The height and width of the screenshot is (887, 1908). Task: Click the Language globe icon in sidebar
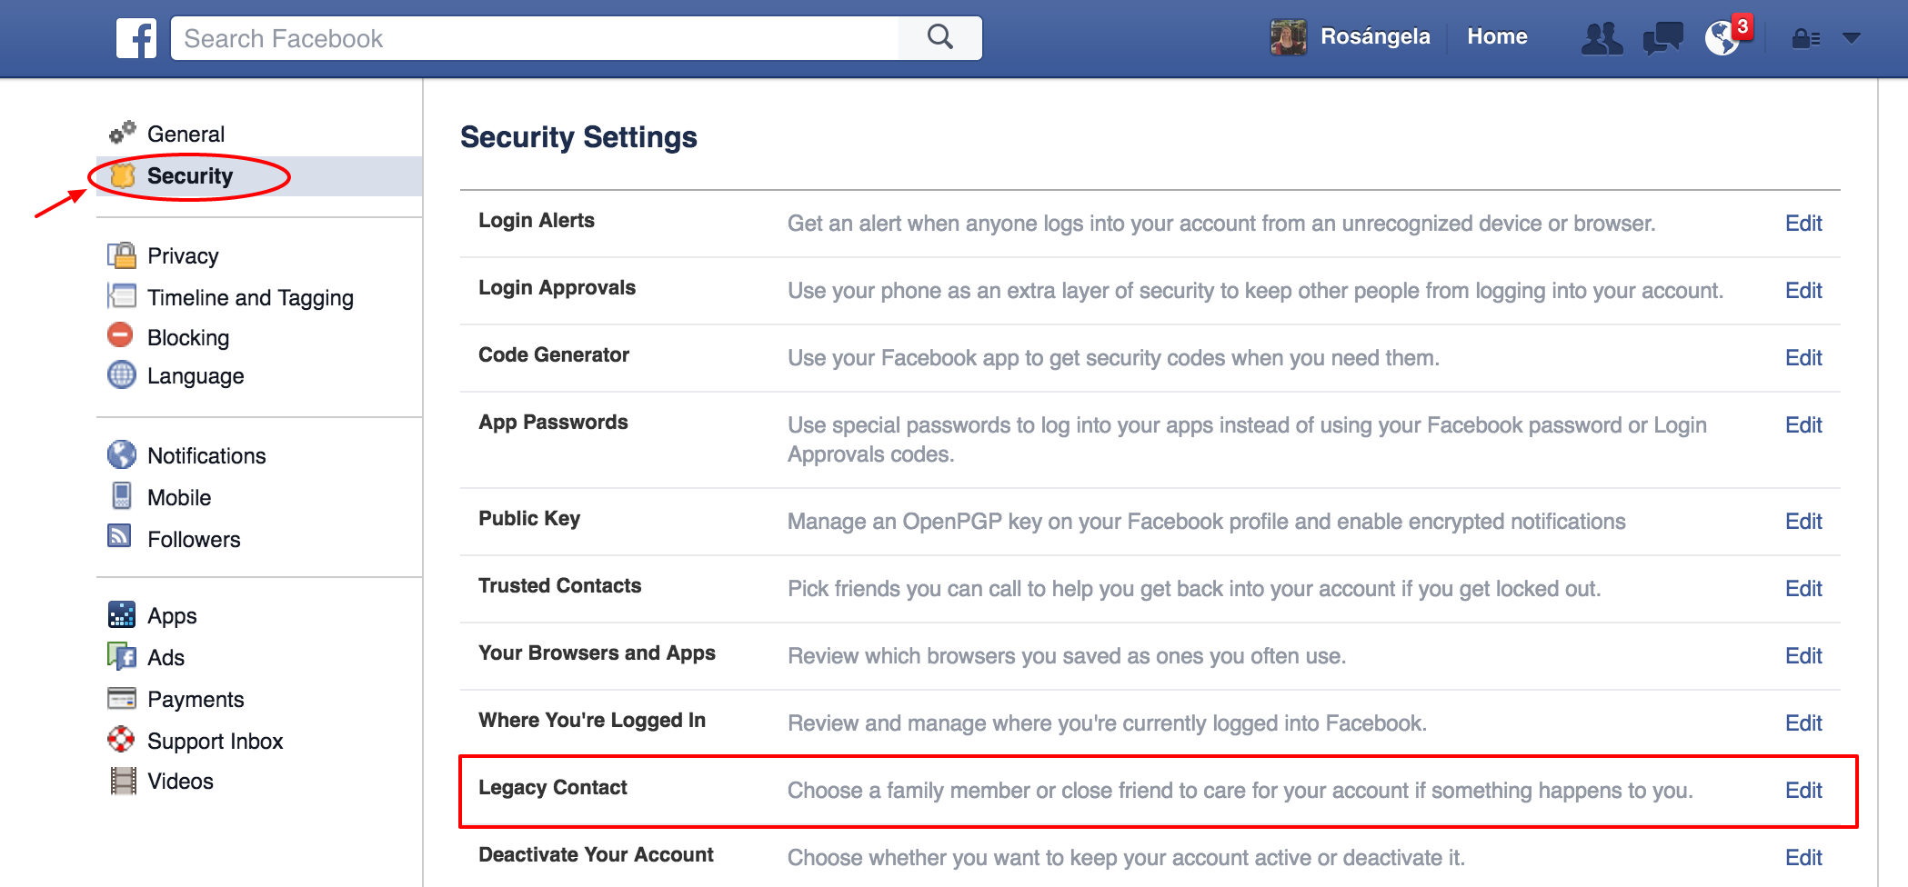tap(122, 374)
